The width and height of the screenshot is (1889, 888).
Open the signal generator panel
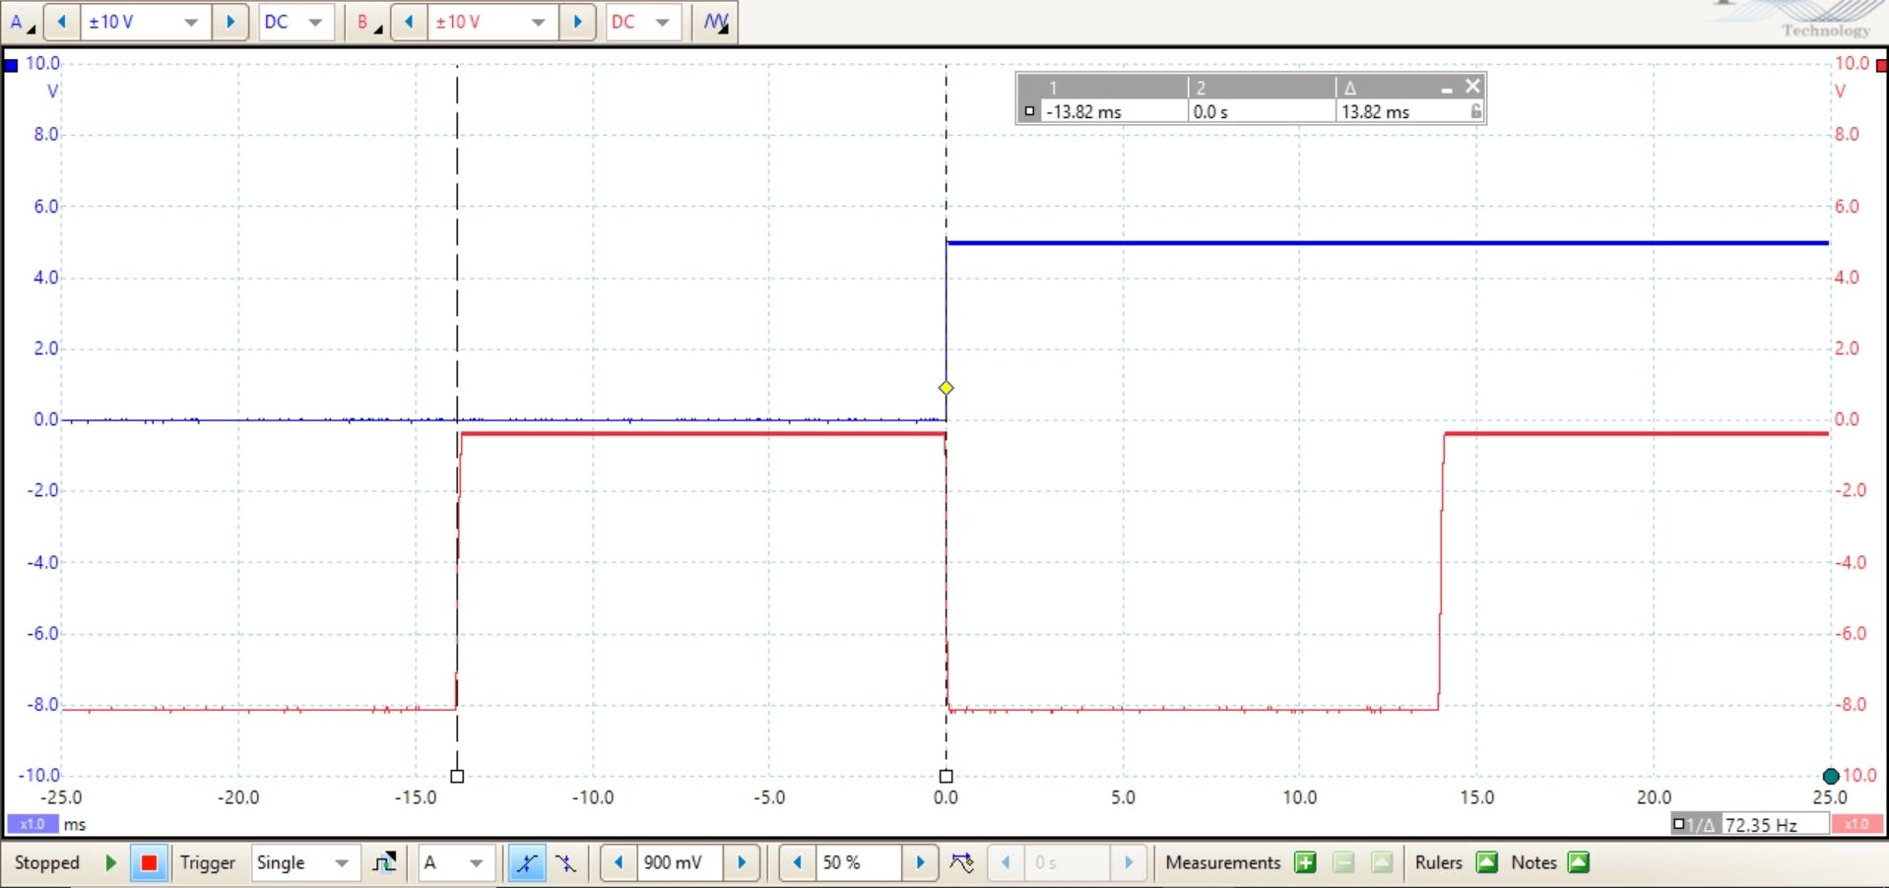[x=716, y=22]
